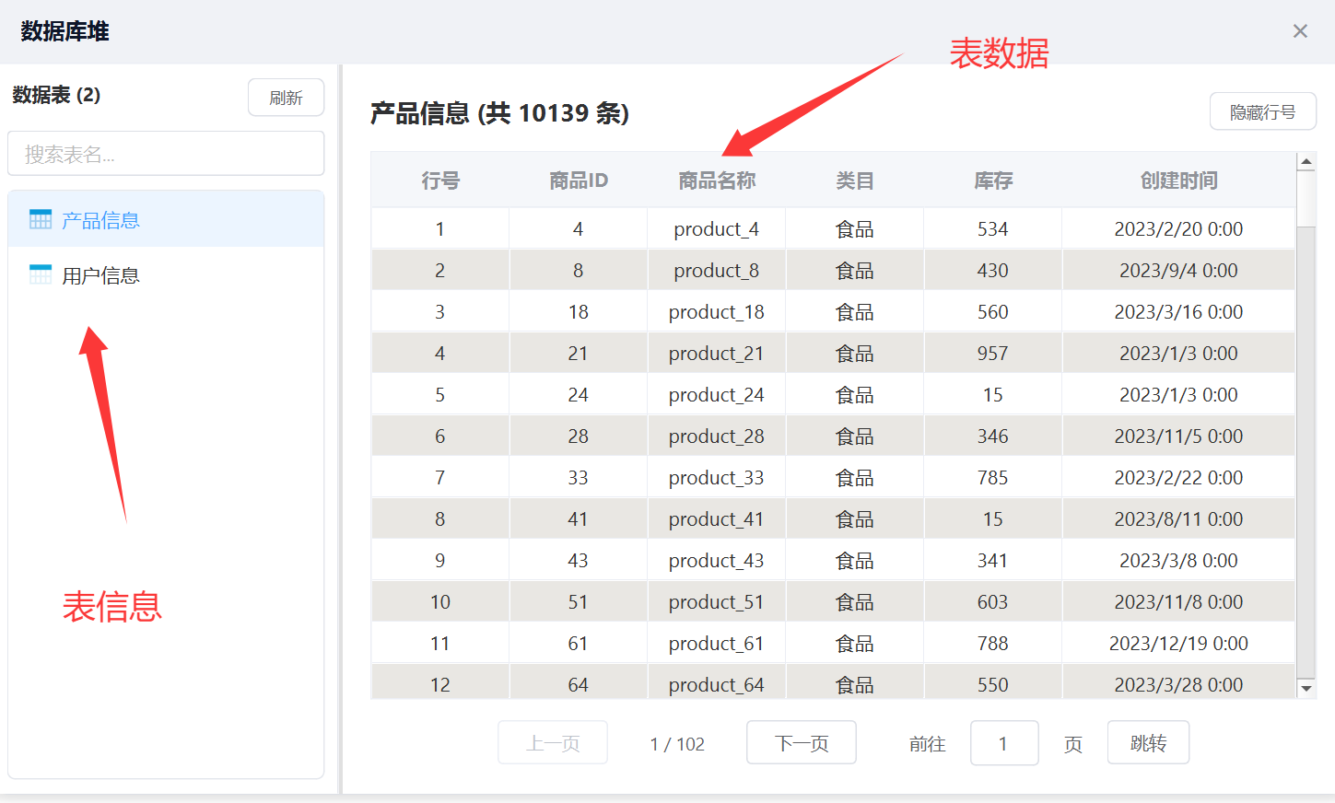This screenshot has width=1335, height=803.
Task: Click the scrollbar up arrow
Action: pos(1306,162)
